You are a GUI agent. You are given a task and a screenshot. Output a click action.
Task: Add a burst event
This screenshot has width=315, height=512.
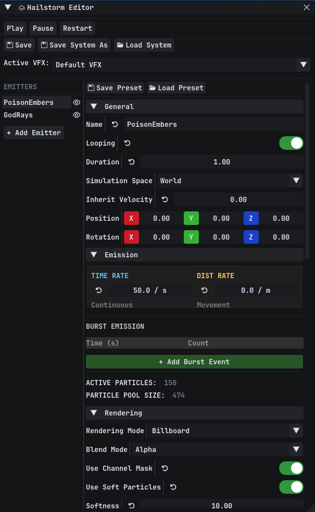195,362
